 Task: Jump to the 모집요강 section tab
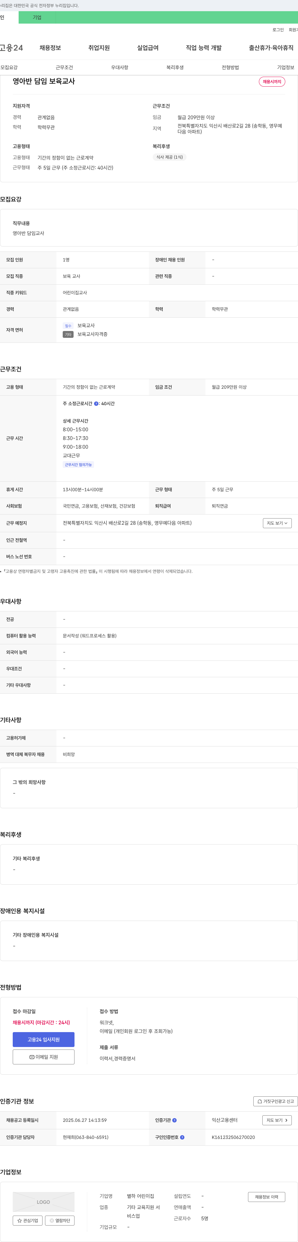click(9, 67)
